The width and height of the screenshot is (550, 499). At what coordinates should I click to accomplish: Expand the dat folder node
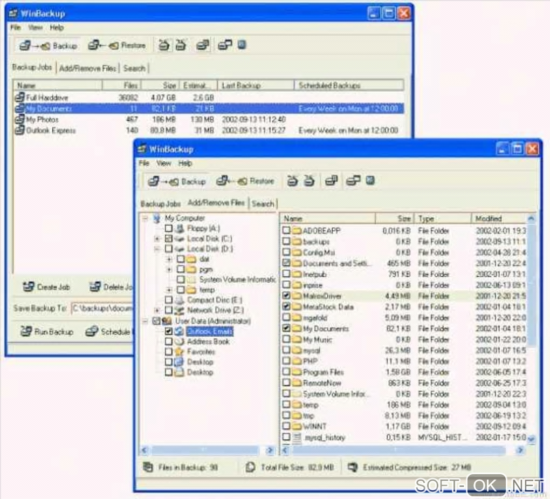click(x=169, y=259)
